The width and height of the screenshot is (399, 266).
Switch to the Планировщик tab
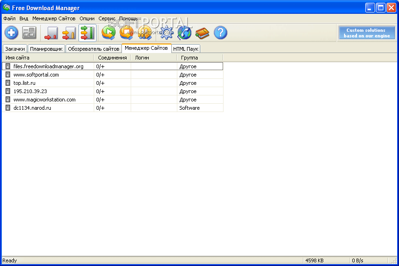point(46,49)
